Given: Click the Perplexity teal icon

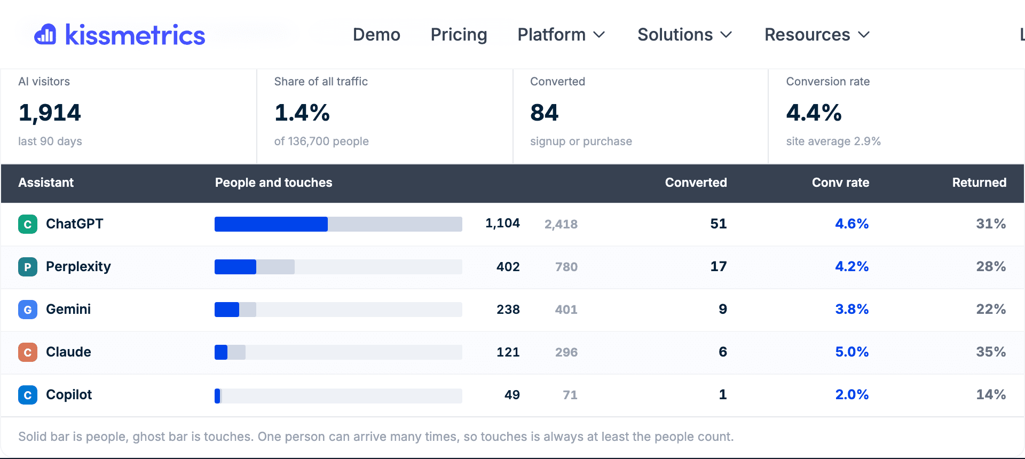Looking at the screenshot, I should click(x=28, y=267).
